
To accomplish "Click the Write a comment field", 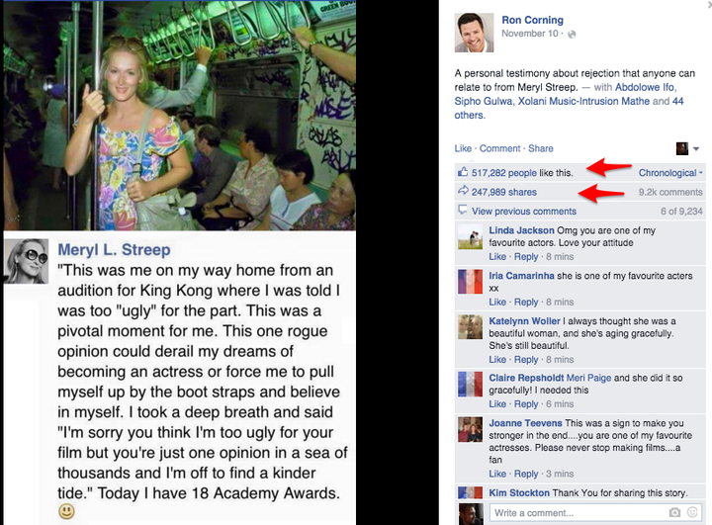I will pos(574,513).
